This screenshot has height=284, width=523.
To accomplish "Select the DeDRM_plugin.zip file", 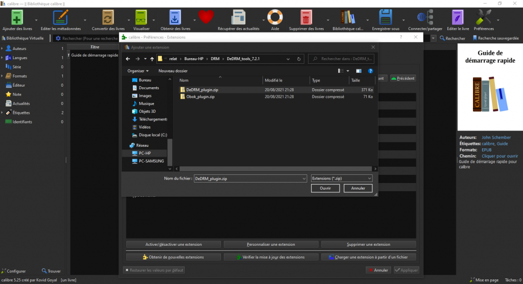I will pyautogui.click(x=202, y=90).
